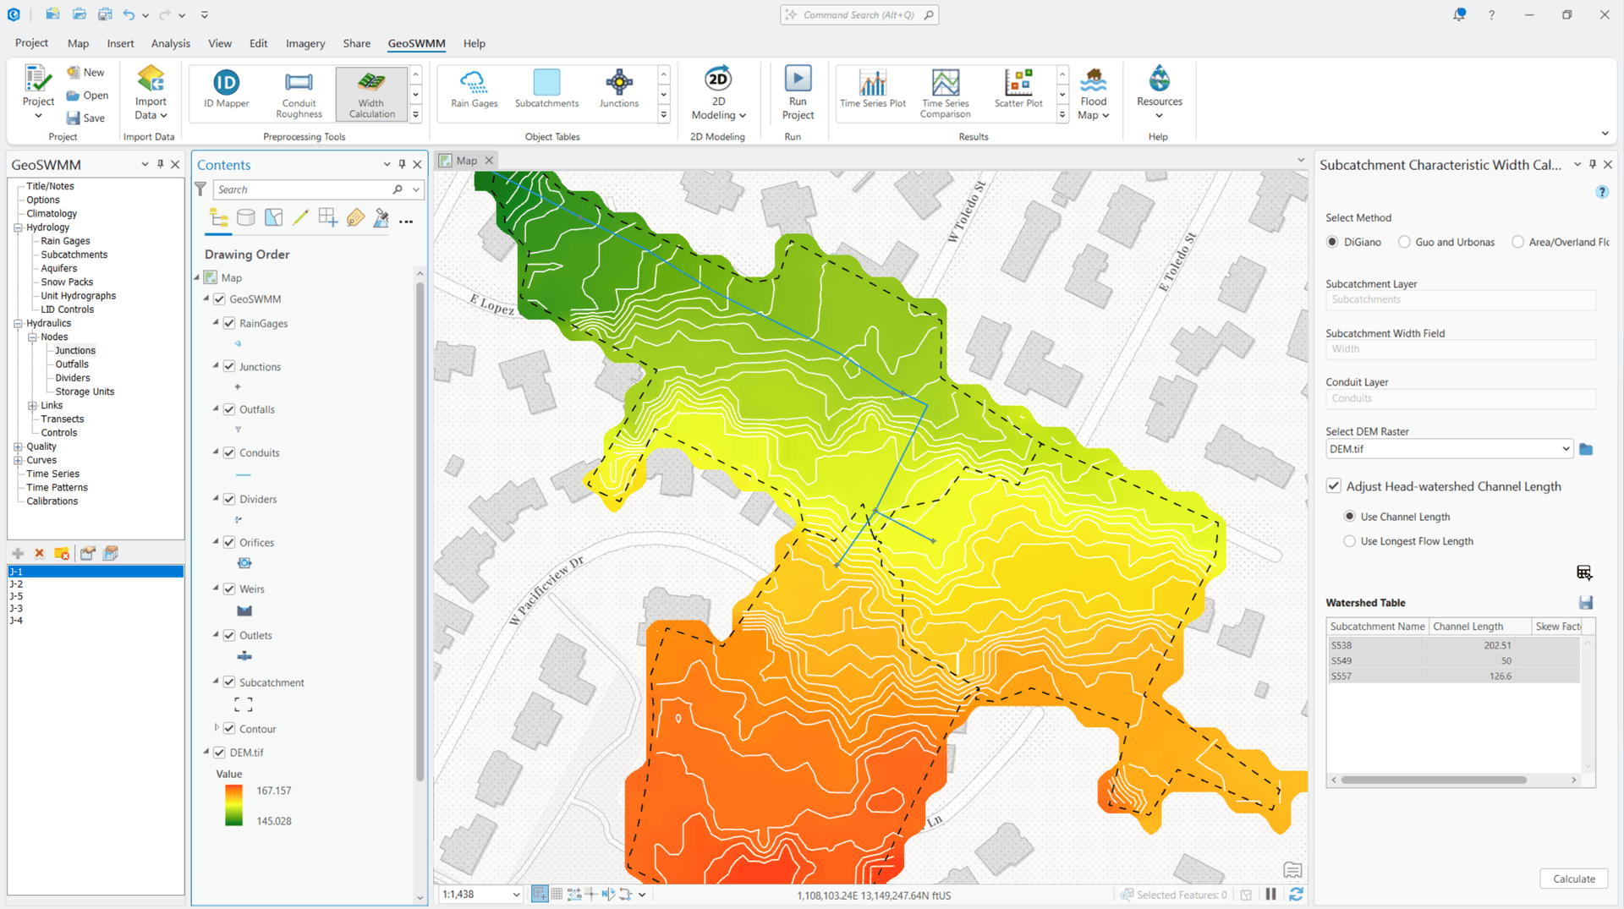Select the Conduit Roughness preprocessing tool
Image resolution: width=1624 pixels, height=909 pixels.
click(x=299, y=93)
